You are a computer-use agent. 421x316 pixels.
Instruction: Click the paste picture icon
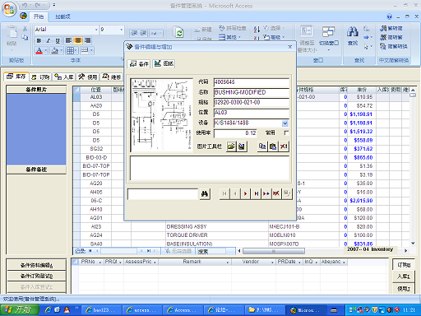(273, 146)
